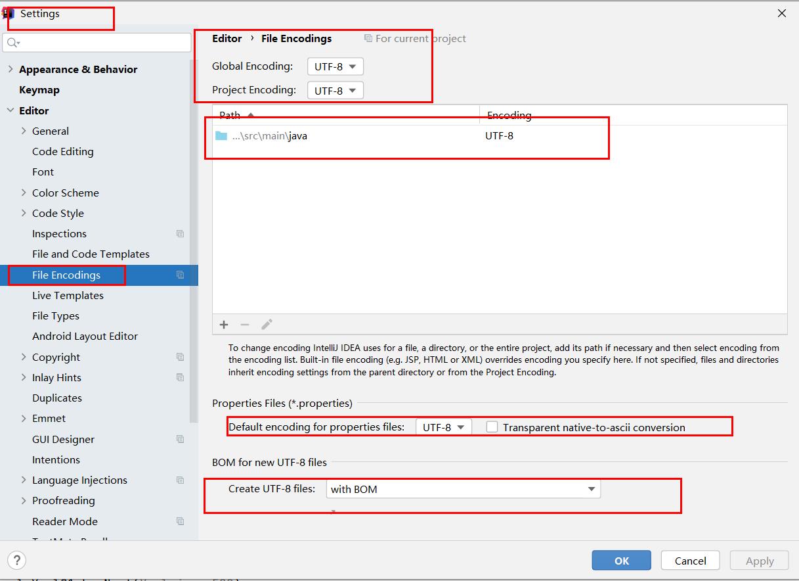Open the help question mark icon

point(16,561)
